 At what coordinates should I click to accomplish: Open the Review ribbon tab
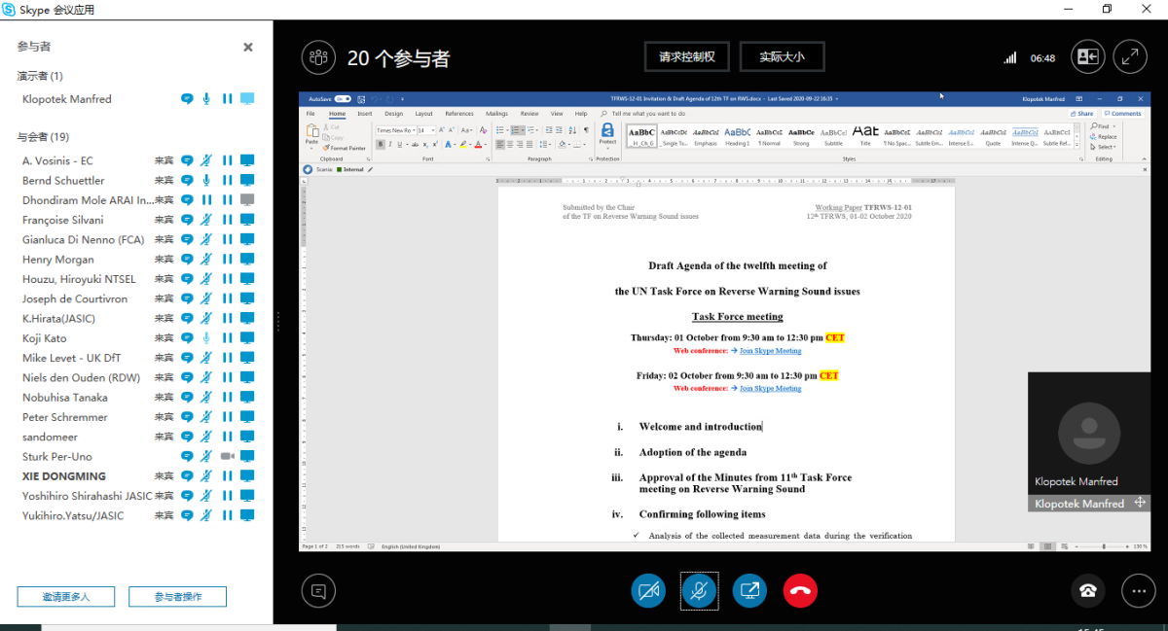[529, 114]
